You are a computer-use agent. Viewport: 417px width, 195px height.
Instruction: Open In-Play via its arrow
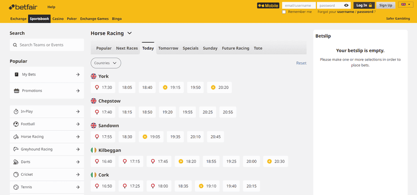pos(78,111)
